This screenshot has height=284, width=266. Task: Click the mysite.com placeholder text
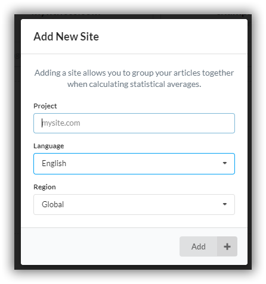61,123
